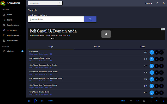Select the first ad carousel dot
This screenshot has width=167, height=104.
(x=52, y=38)
